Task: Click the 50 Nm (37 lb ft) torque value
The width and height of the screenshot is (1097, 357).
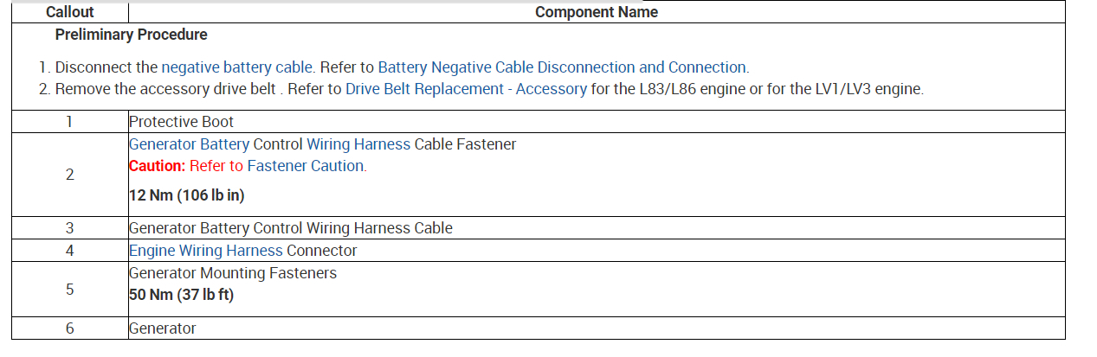Action: pyautogui.click(x=181, y=295)
